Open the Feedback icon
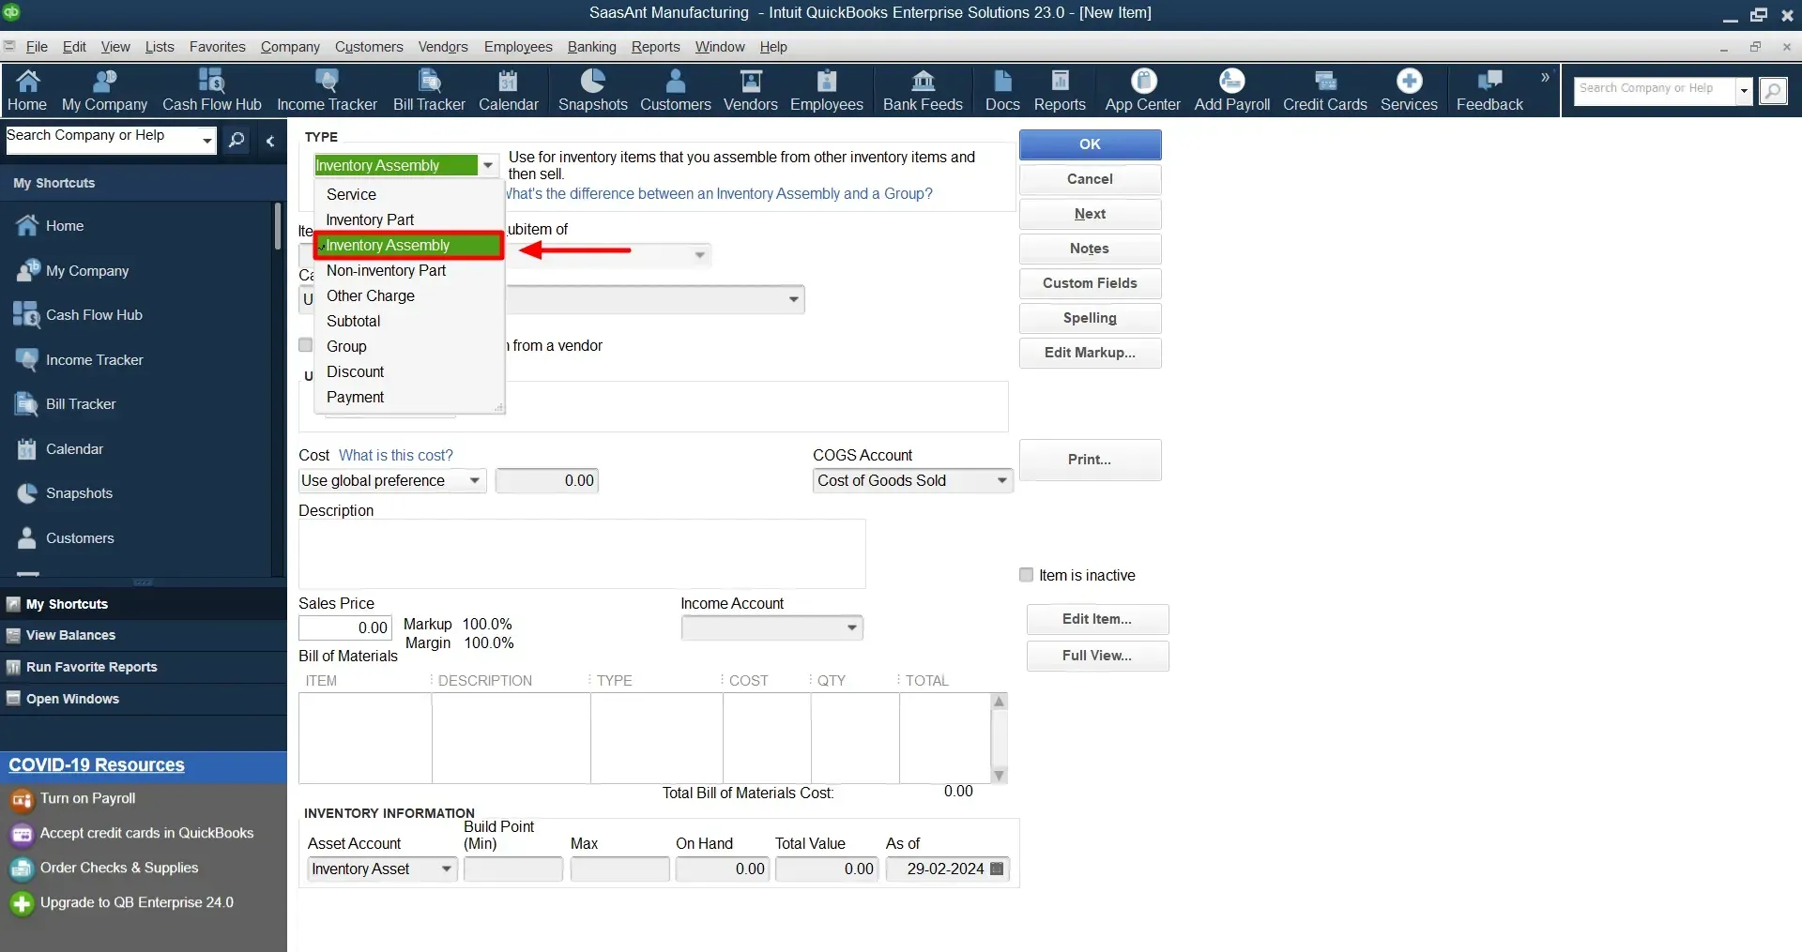1802x952 pixels. (x=1489, y=91)
